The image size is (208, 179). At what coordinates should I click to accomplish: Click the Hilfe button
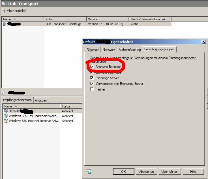click(193, 172)
